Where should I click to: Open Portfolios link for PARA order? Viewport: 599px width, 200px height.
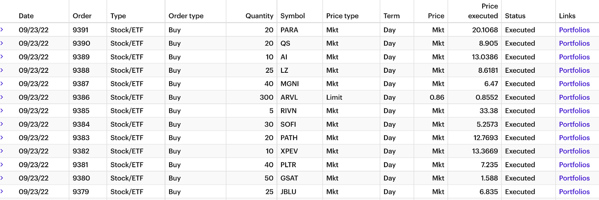point(574,30)
